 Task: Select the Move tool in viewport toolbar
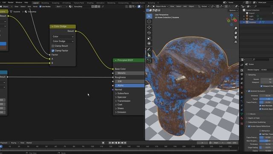coord(149,27)
